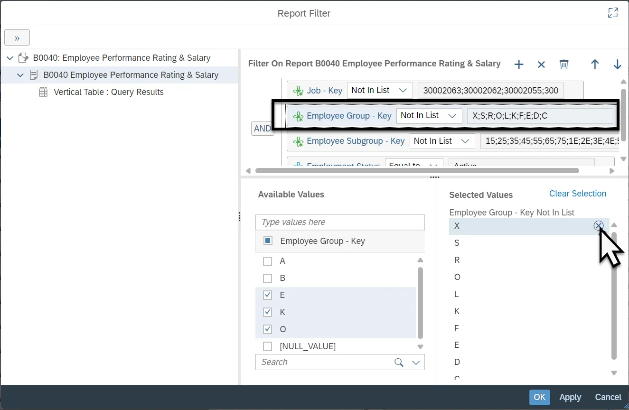Viewport: 629px width, 410px height.
Task: Click the X icon to remove filter
Action: point(541,65)
